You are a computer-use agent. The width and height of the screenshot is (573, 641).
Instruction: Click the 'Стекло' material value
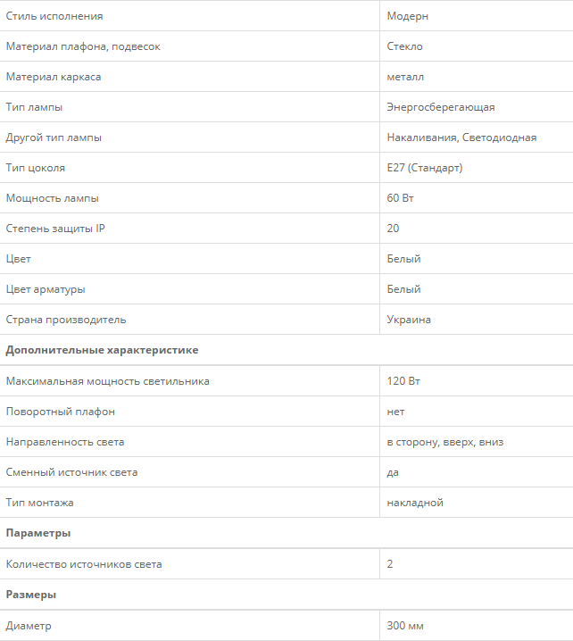(405, 46)
